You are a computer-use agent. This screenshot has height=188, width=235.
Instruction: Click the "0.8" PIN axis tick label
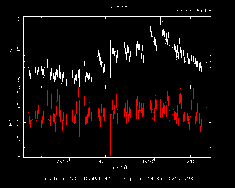[19, 90]
